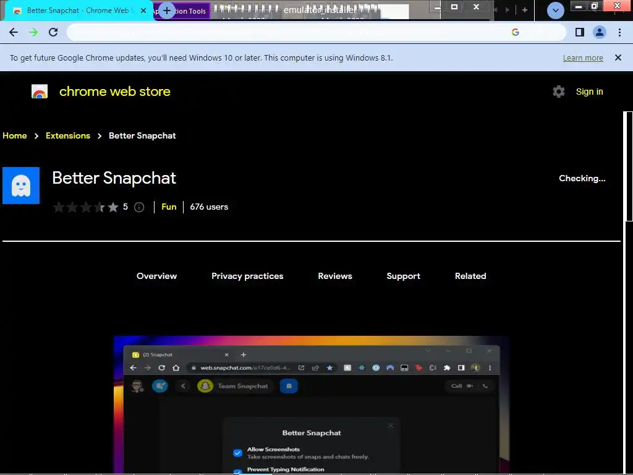Click the rating info icon
Viewport: 633px width, 475px height.
(139, 207)
